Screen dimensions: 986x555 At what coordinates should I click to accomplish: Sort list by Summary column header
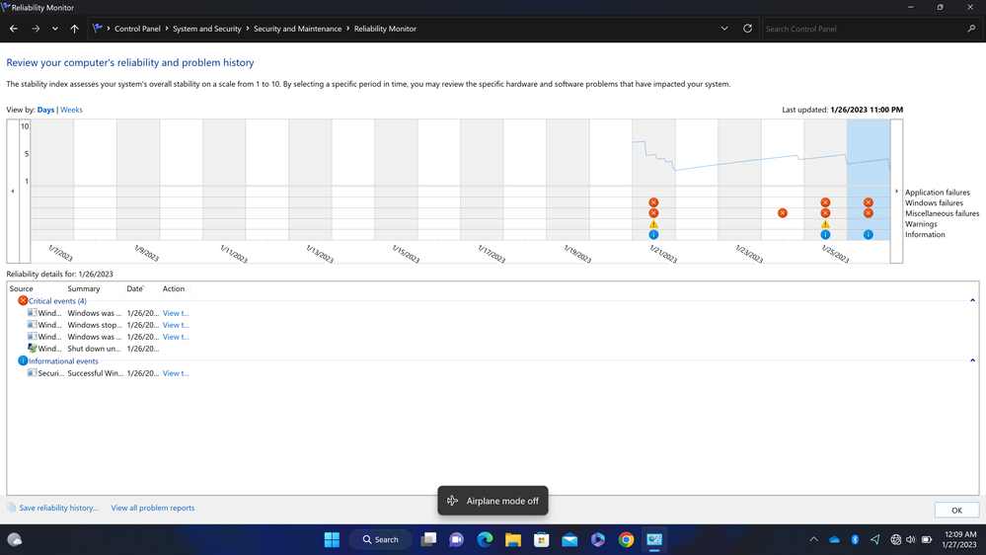point(84,288)
